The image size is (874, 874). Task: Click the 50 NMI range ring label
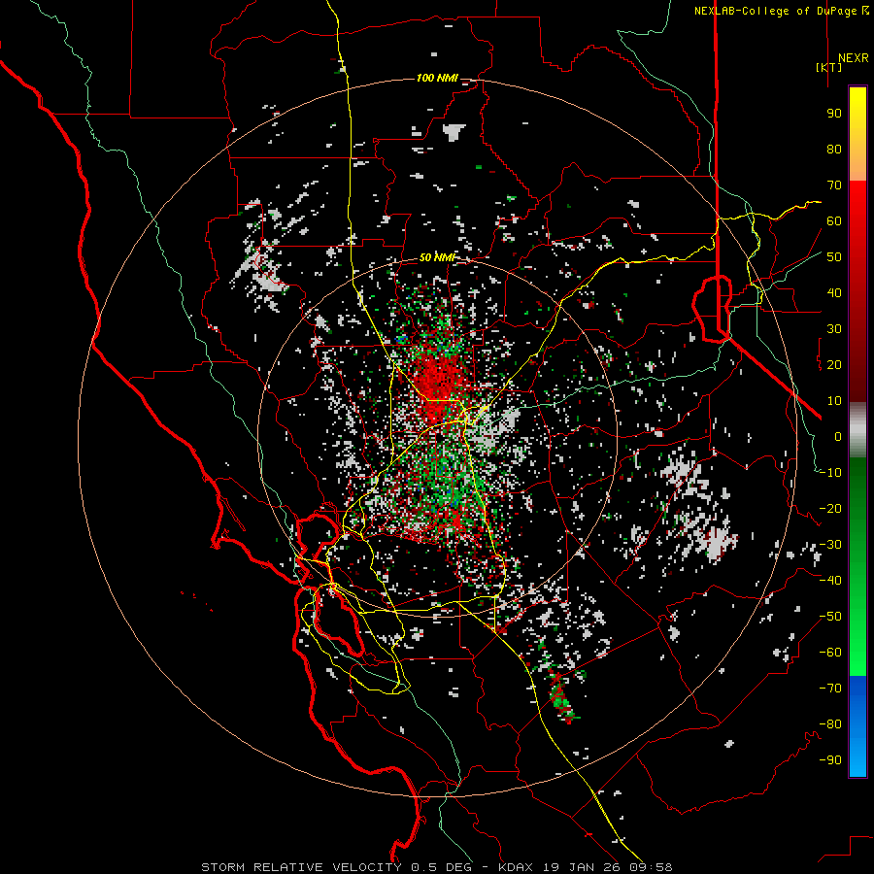pos(437,257)
